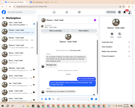Open Melinda - 1 bed 1 bath conversation
Viewport: 135px width, 108px height.
(x=18, y=69)
